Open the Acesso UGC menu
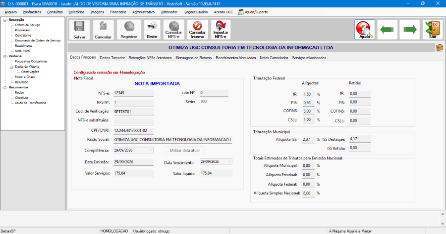 coord(223,12)
